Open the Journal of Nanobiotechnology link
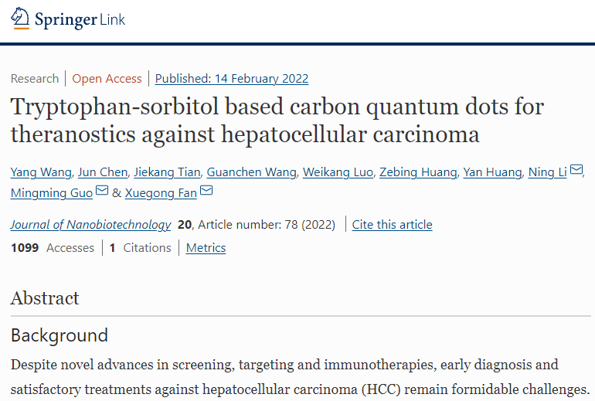Image resolution: width=595 pixels, height=401 pixels. pyautogui.click(x=90, y=225)
